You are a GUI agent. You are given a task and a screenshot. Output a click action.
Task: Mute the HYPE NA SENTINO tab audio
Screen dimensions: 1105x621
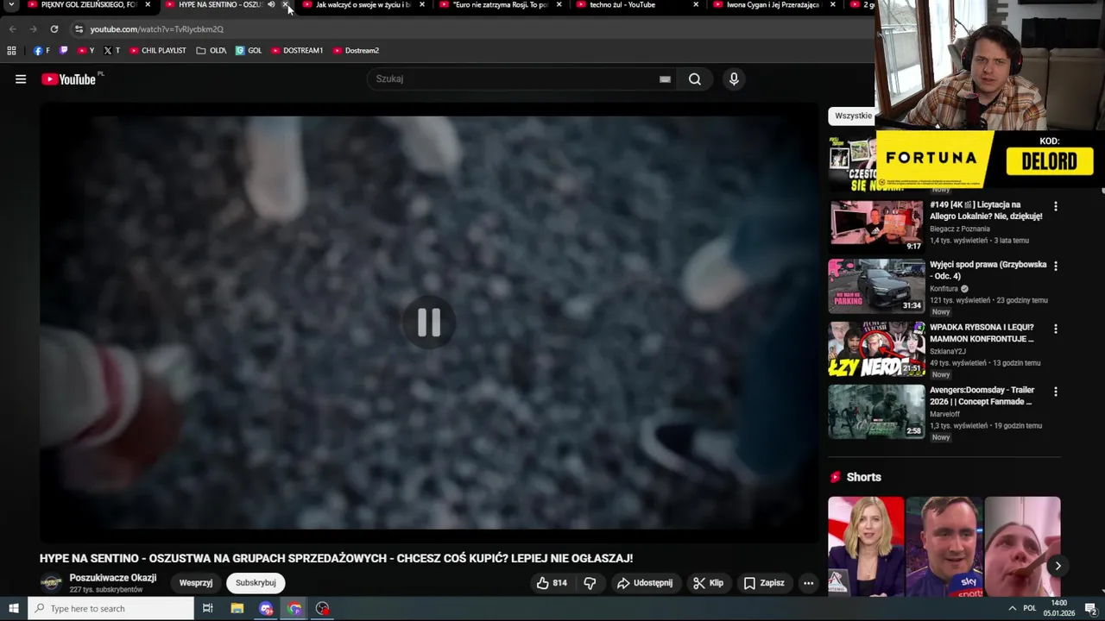pyautogui.click(x=271, y=5)
